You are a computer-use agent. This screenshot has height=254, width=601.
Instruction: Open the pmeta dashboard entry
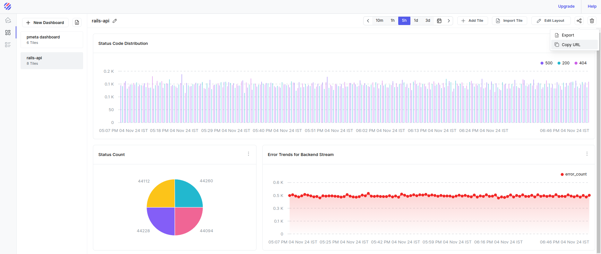52,40
